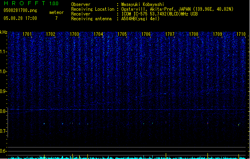Select the 0508281700.png file name
This screenshot has width=250, height=159.
[x=18, y=11]
